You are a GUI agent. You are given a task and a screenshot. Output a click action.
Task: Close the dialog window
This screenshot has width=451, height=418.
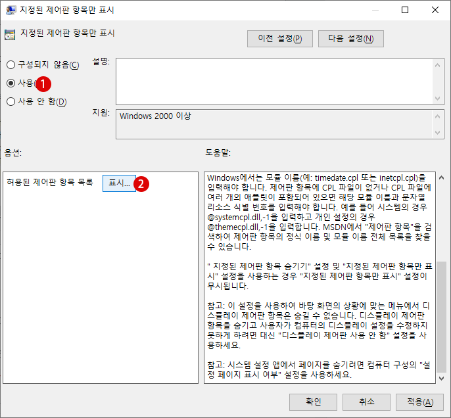435,10
